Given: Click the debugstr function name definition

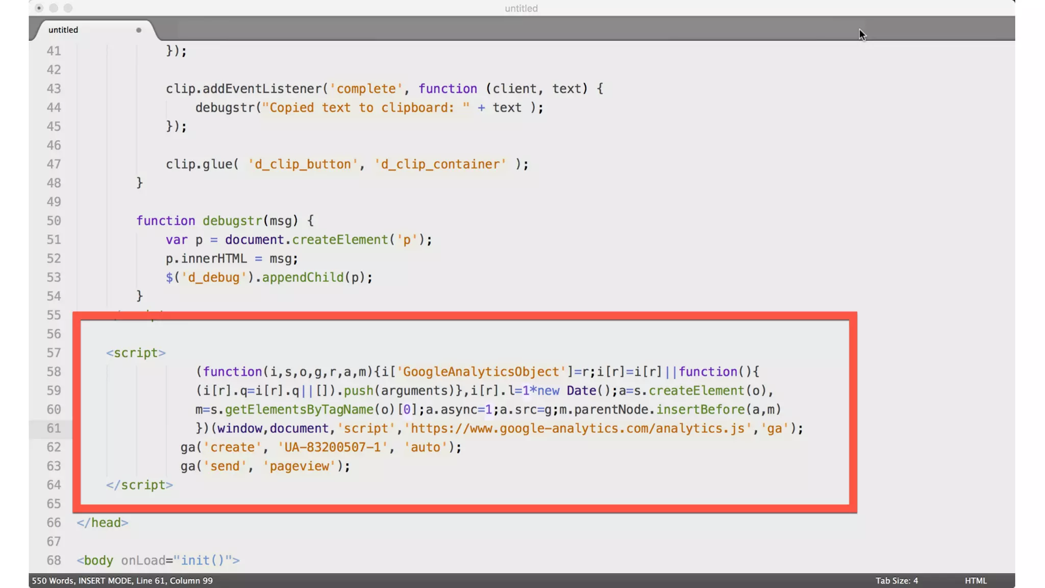Looking at the screenshot, I should click(x=232, y=220).
